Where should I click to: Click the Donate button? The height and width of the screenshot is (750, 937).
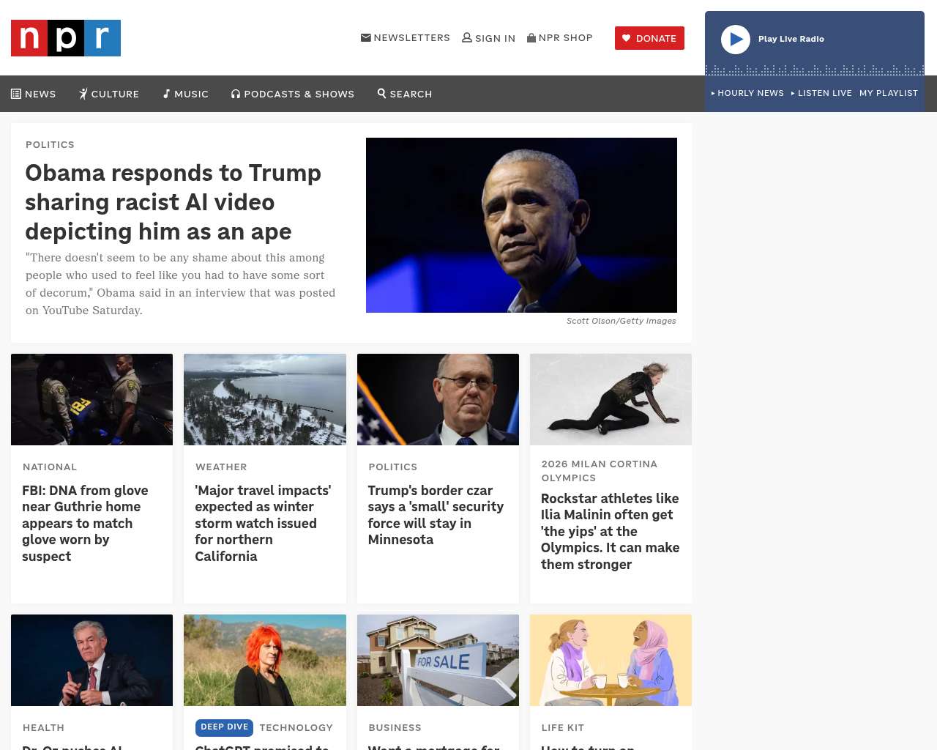point(649,38)
